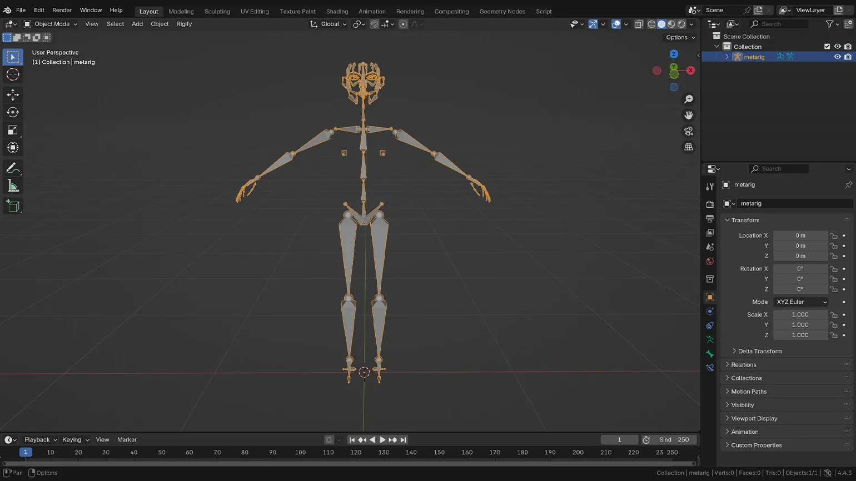This screenshot has height=481, width=856.
Task: Hide metarig using the eye icon
Action: click(x=837, y=57)
